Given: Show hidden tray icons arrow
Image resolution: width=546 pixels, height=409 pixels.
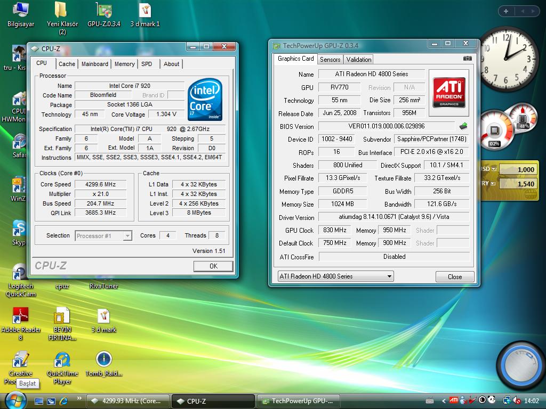Looking at the screenshot, I should tap(444, 400).
